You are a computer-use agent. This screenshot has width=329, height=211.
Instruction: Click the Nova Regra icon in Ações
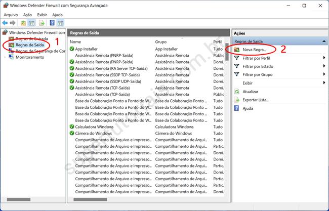(x=237, y=50)
